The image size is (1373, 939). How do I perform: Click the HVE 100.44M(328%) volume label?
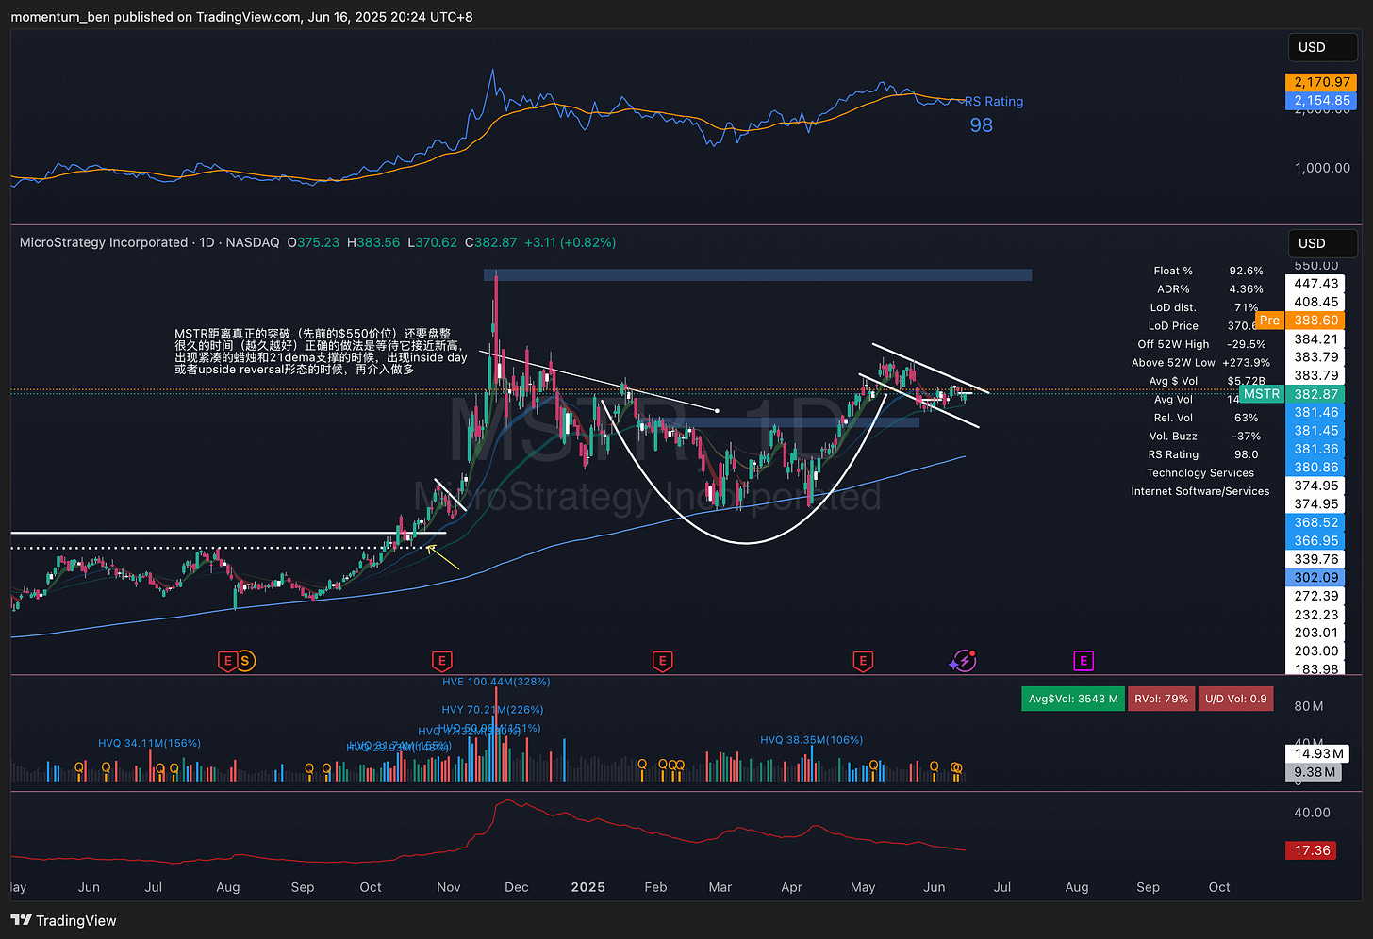(x=496, y=682)
